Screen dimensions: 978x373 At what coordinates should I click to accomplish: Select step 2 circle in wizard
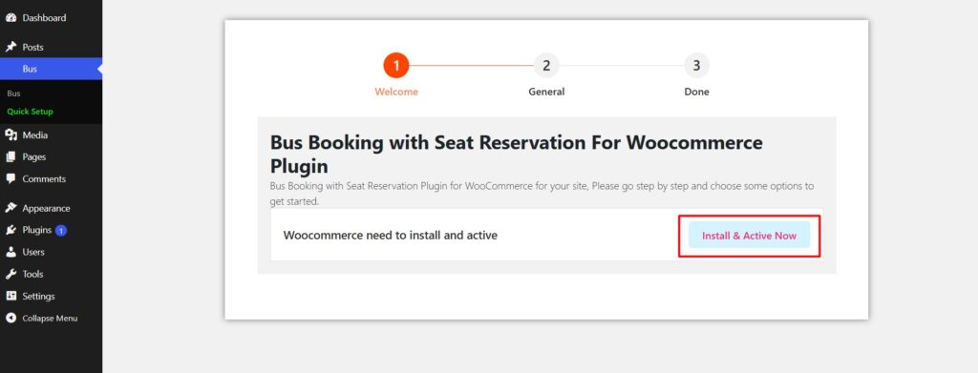pyautogui.click(x=546, y=66)
